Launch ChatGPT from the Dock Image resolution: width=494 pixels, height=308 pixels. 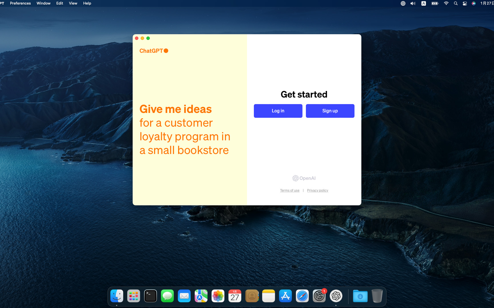[x=336, y=296]
